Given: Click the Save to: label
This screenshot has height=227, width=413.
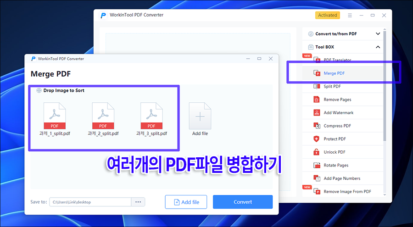Looking at the screenshot, I should (39, 202).
